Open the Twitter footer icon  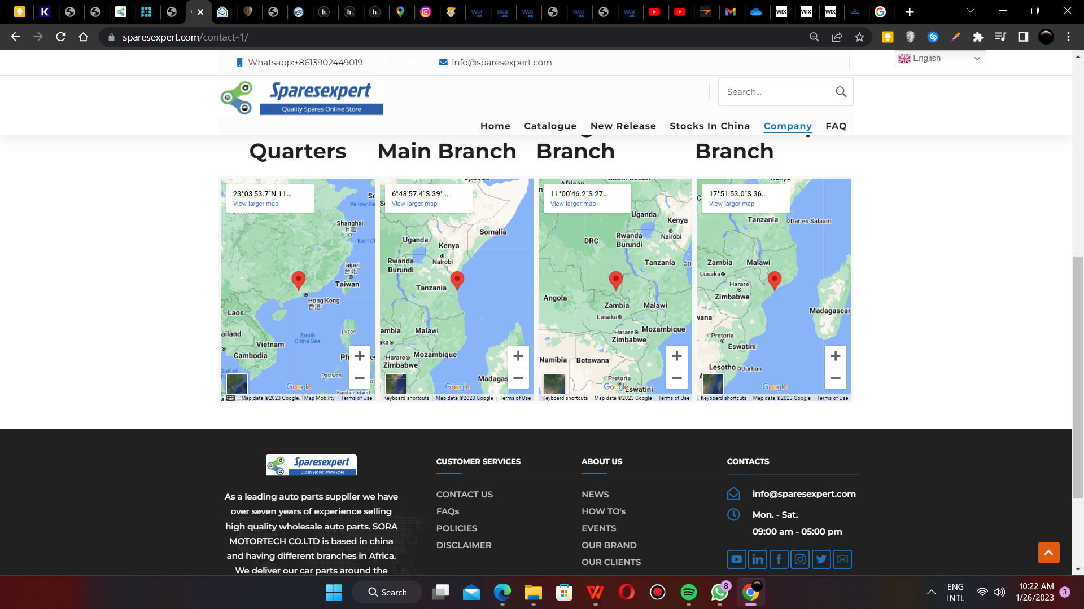point(821,559)
